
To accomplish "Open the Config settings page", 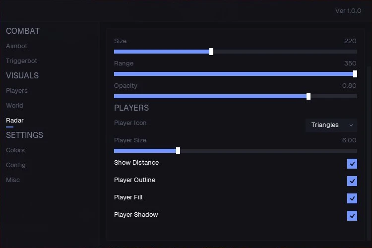I will [x=16, y=165].
